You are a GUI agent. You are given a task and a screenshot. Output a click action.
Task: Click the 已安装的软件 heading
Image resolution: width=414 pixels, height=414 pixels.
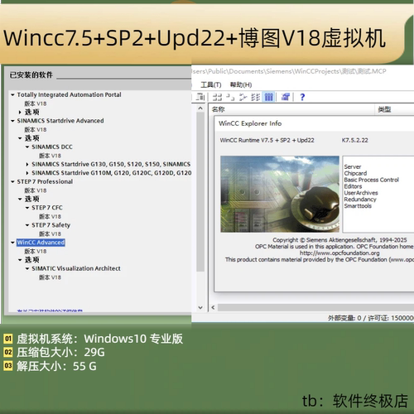(31, 75)
